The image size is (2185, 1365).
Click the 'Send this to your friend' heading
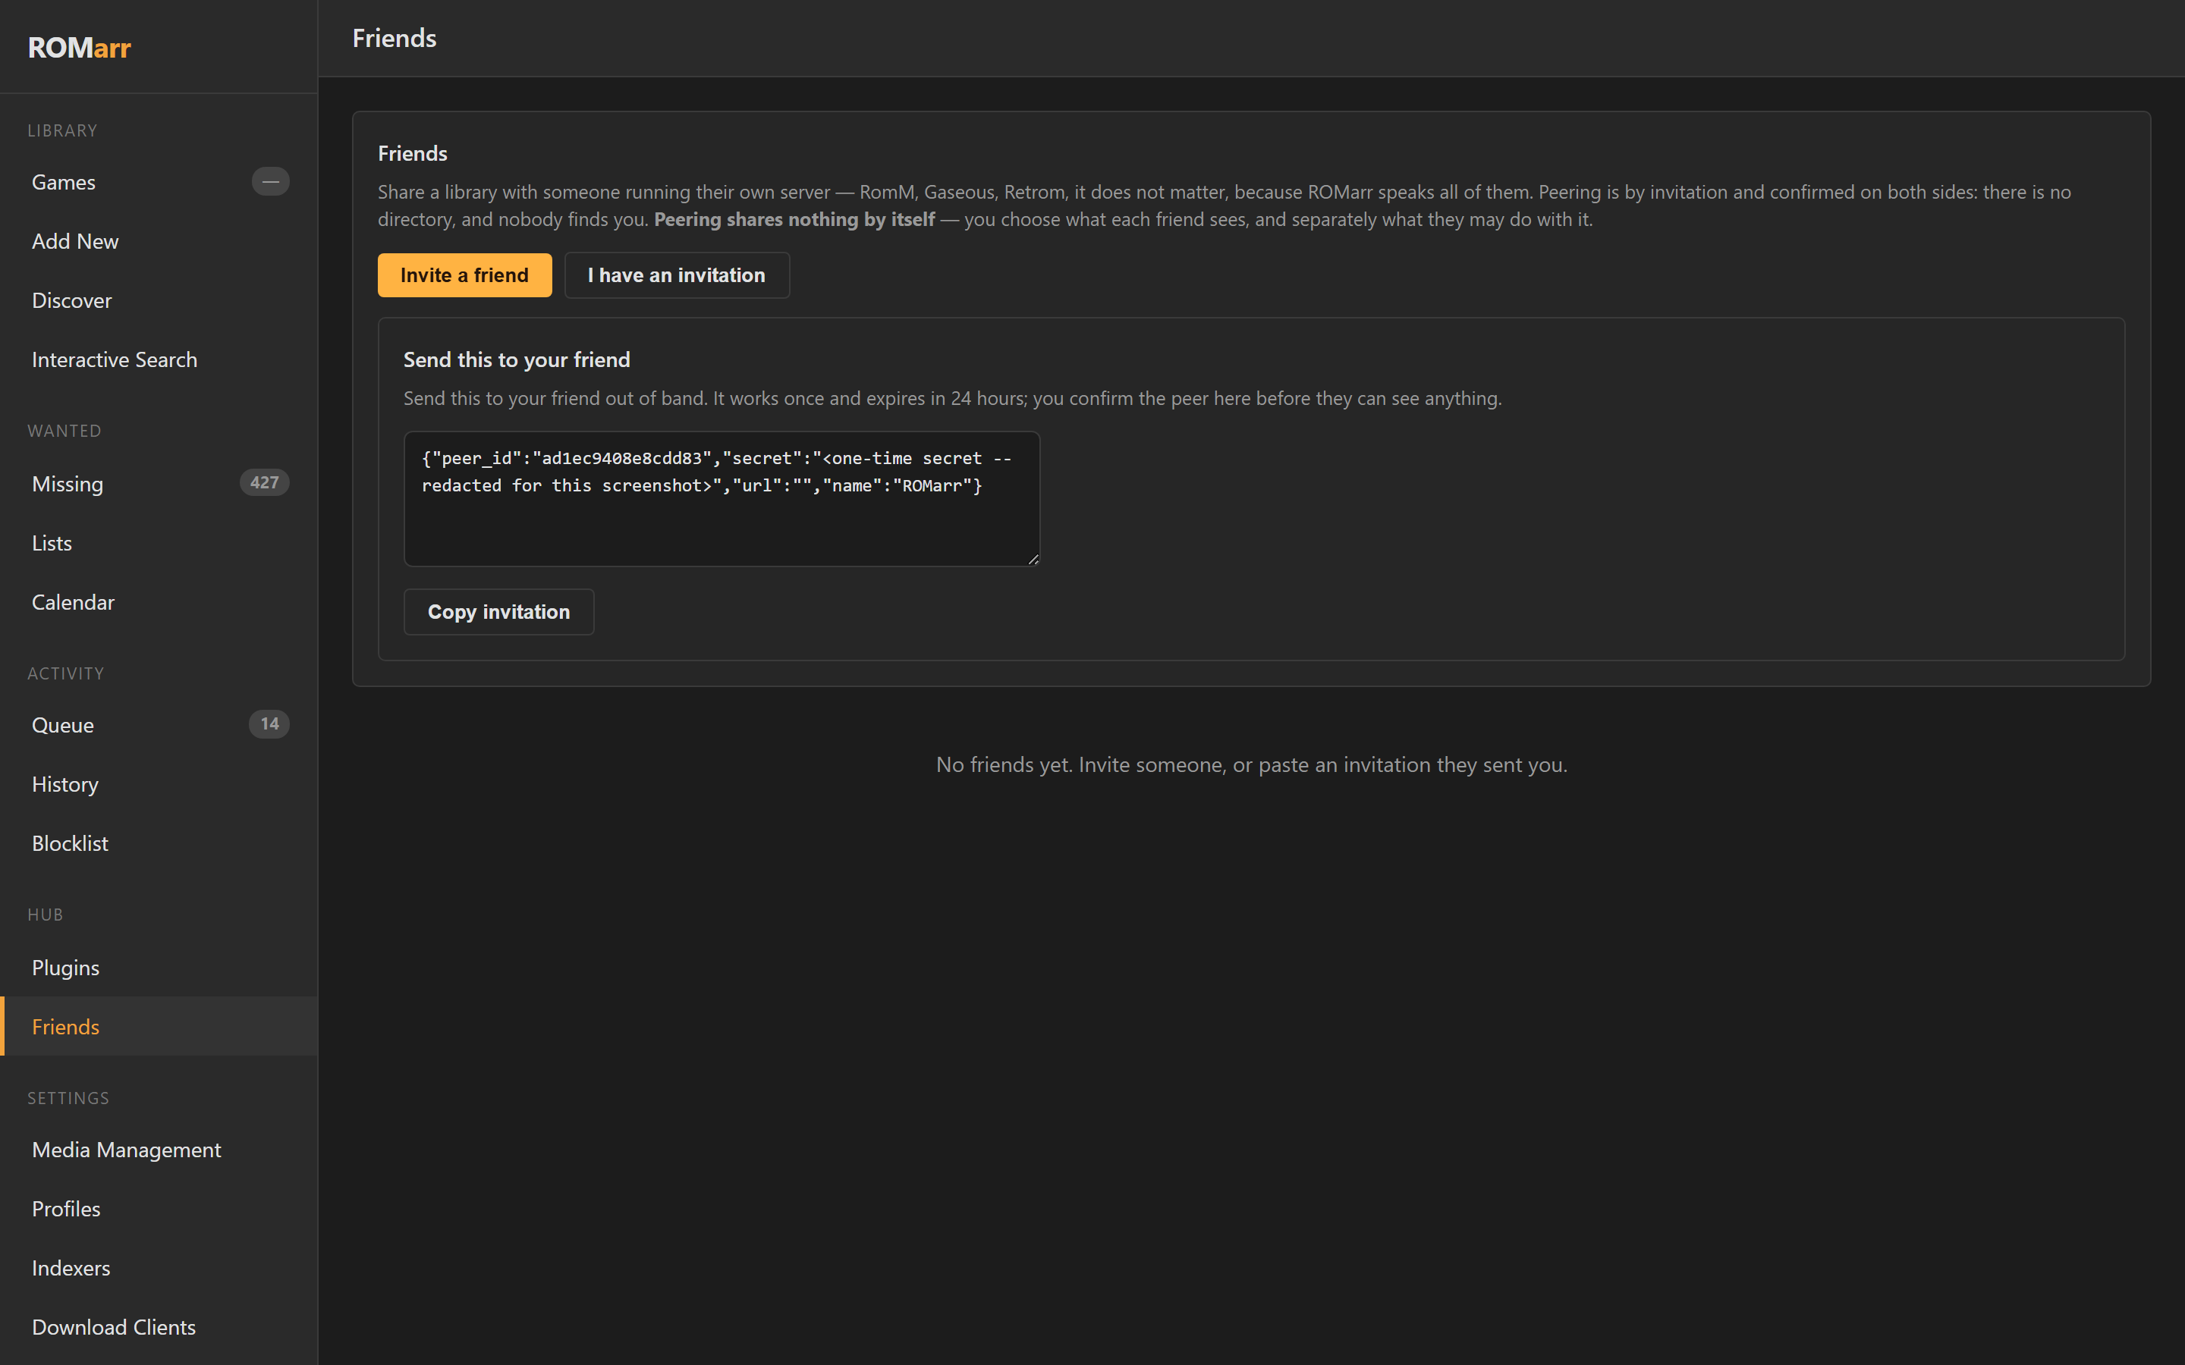[x=517, y=359]
